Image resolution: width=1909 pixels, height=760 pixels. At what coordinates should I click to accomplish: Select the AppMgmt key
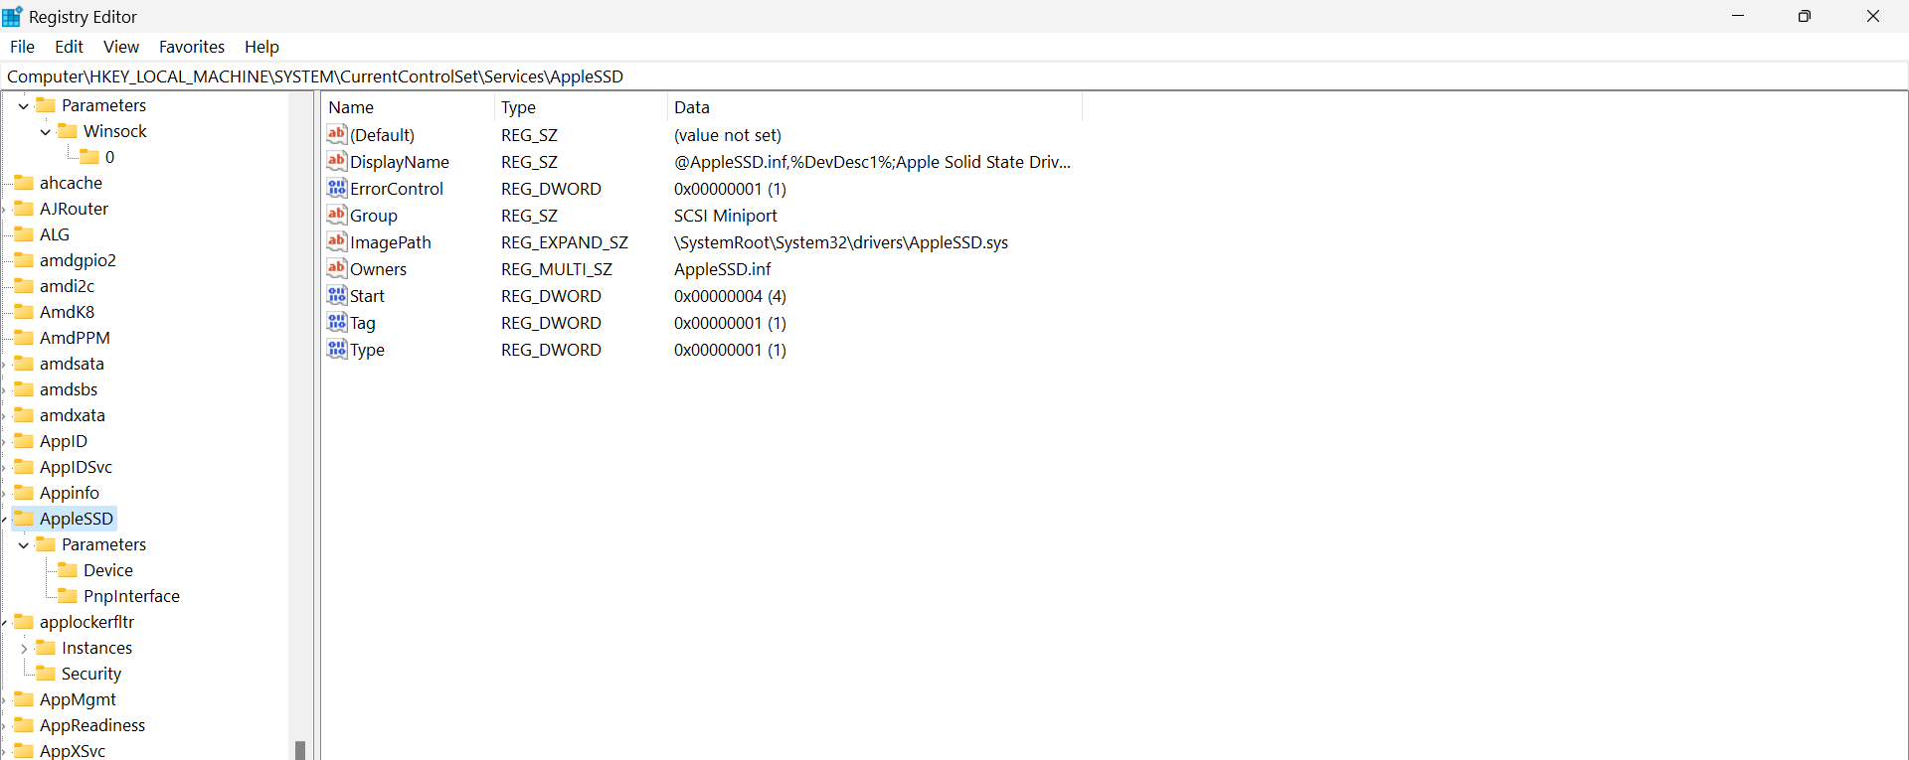[78, 699]
